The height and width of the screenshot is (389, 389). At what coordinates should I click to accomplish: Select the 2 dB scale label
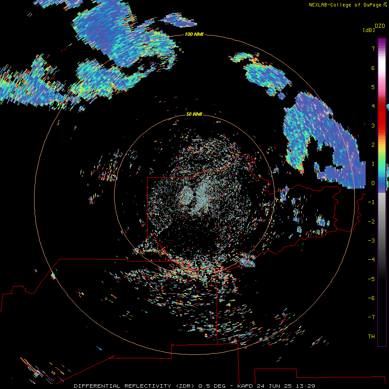coord(373,145)
